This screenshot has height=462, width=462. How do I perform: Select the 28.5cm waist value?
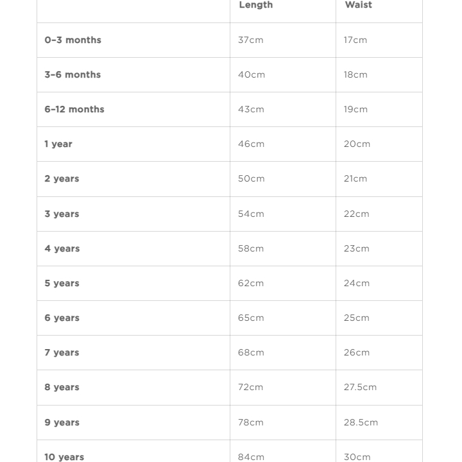point(361,422)
